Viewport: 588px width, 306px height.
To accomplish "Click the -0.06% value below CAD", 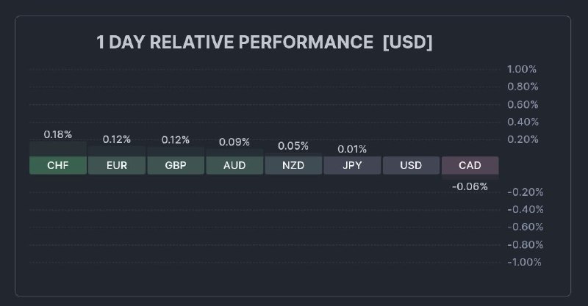I will 470,186.
